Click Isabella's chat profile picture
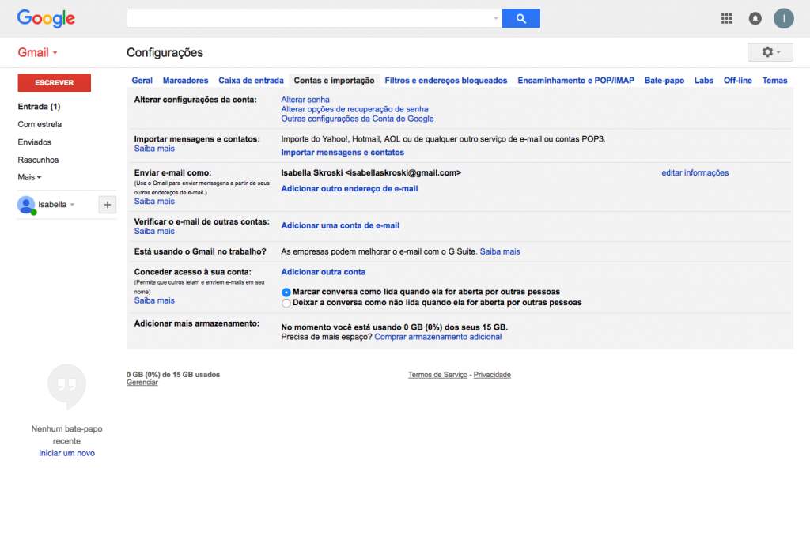 [26, 205]
